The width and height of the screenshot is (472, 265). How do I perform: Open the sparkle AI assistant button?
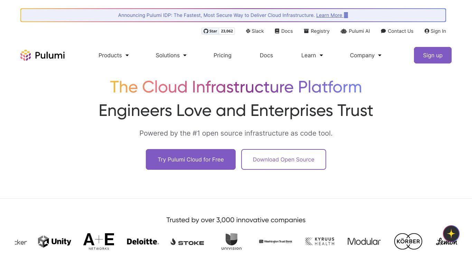451,234
